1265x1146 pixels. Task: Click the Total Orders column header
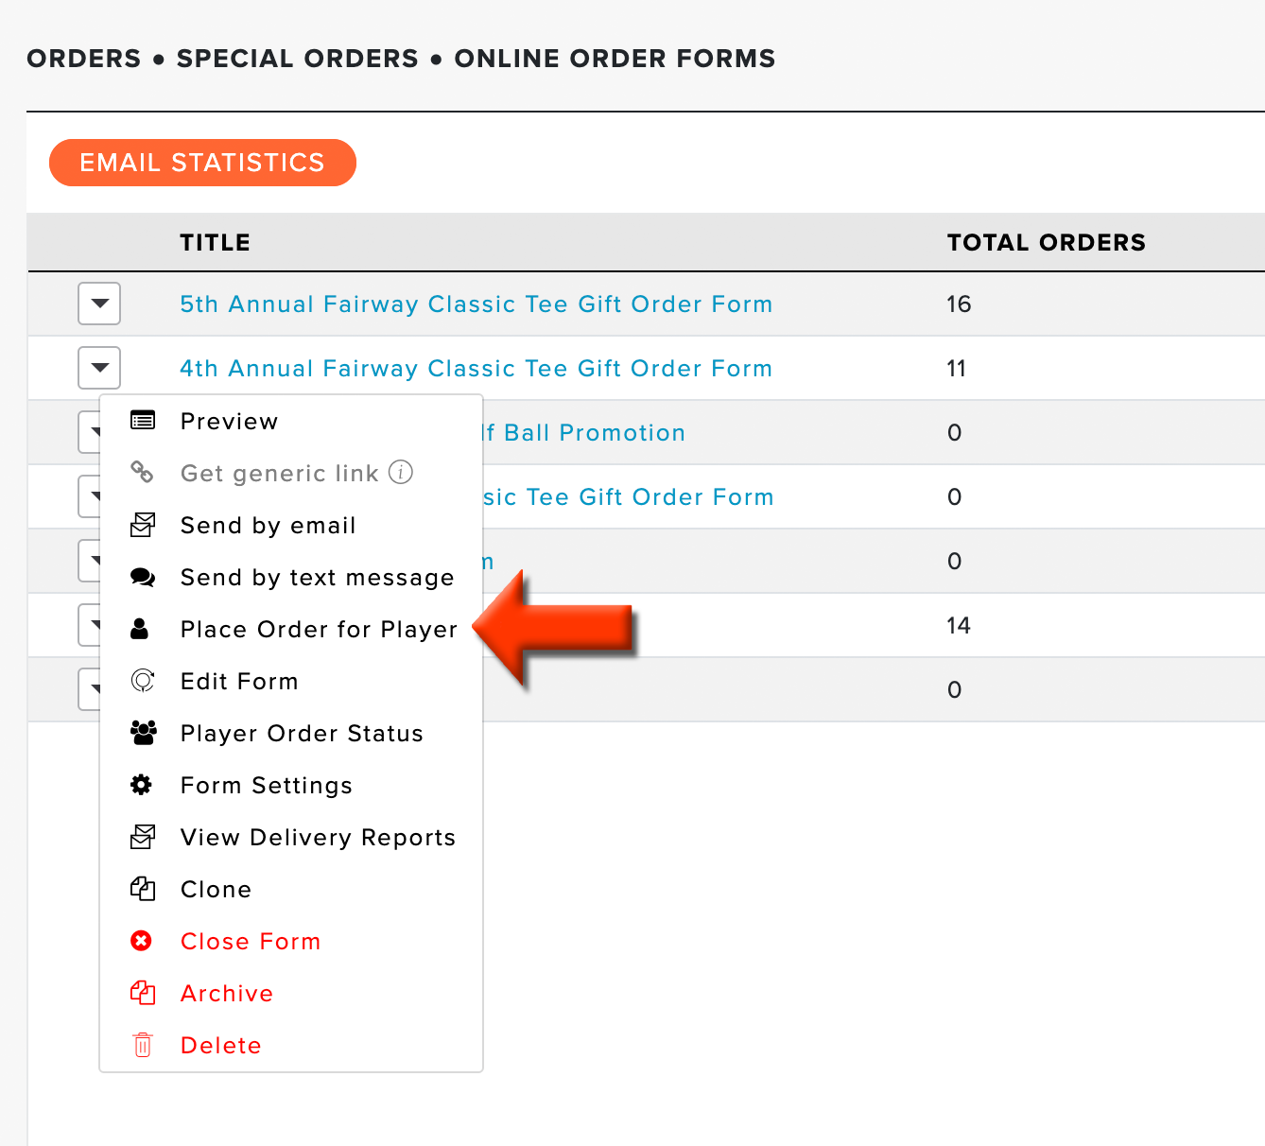coord(1047,242)
